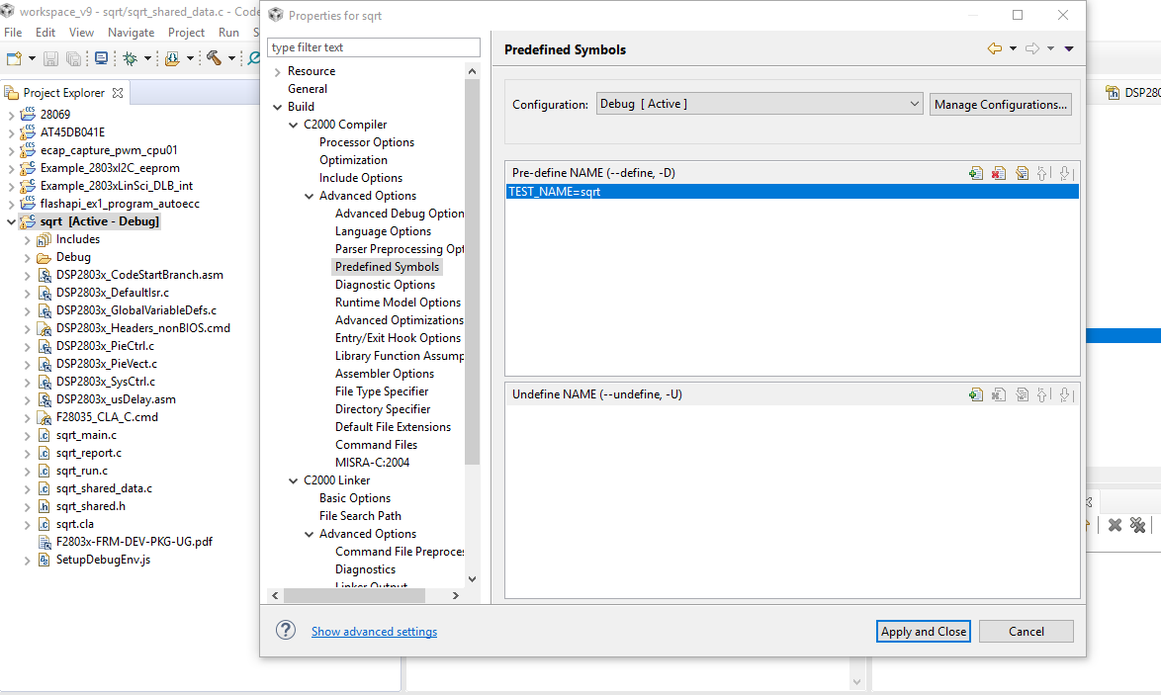
Task: Expand the Resource tree node
Action: (x=278, y=72)
